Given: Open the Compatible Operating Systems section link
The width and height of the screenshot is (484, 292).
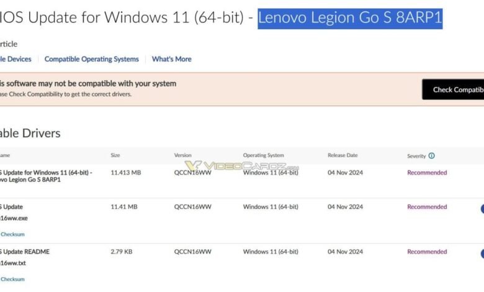Looking at the screenshot, I should [92, 59].
